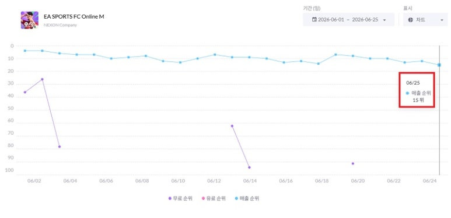
Task: Click the 06/02 x-axis label
Action: (x=34, y=181)
